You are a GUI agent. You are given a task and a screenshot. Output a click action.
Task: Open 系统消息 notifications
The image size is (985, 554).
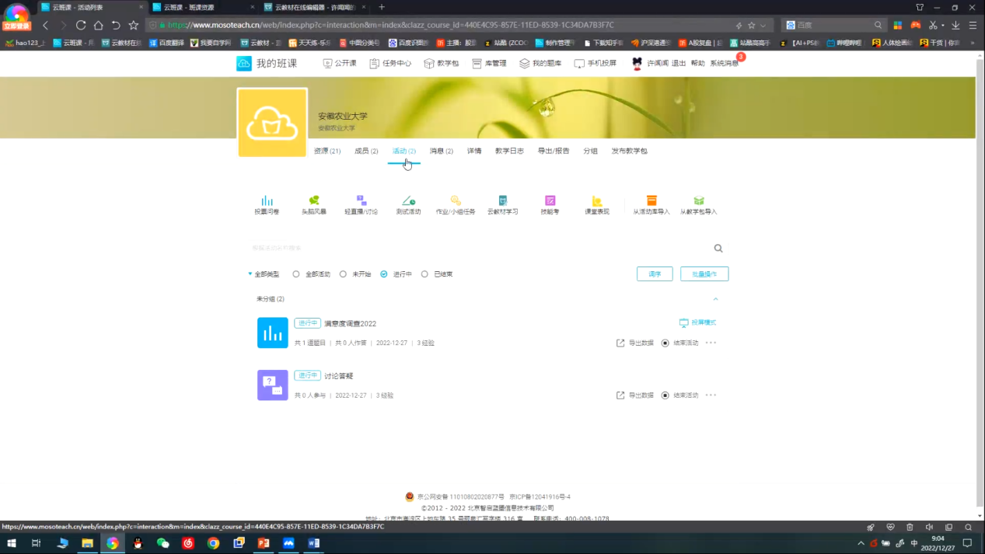(x=725, y=63)
